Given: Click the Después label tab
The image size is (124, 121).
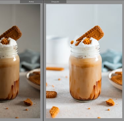Looking at the screenshot, I should pos(55,2).
